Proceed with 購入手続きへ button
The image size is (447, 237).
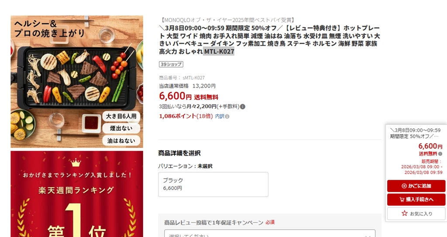(x=416, y=200)
